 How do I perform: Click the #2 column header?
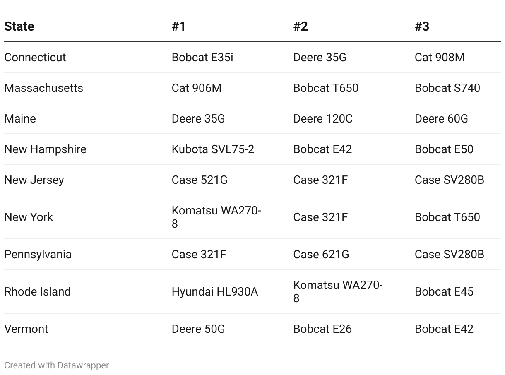pyautogui.click(x=301, y=26)
